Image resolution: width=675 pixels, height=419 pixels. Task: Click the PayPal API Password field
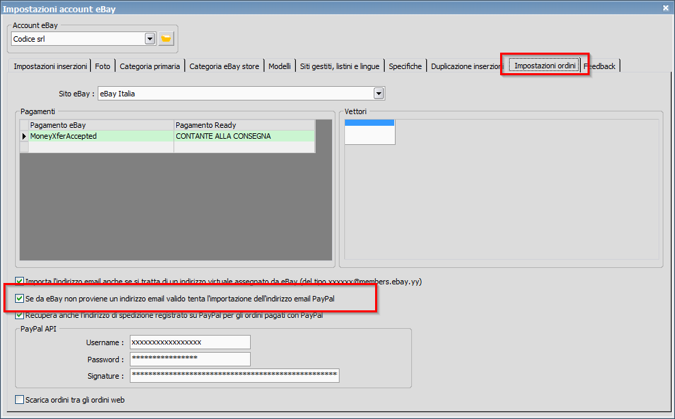click(191, 359)
